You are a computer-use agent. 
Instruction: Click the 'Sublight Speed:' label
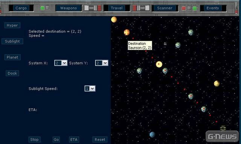[x=43, y=88]
